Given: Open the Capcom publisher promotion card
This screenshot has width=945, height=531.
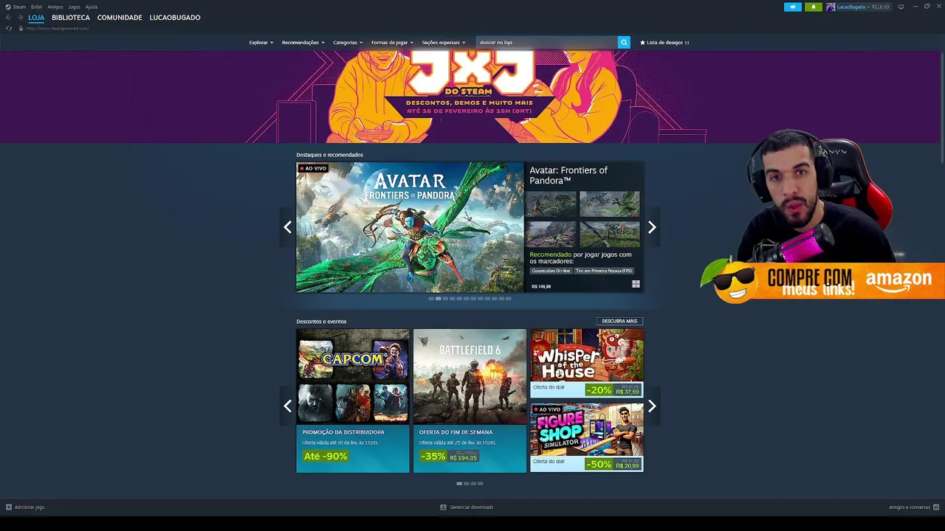Looking at the screenshot, I should coord(353,400).
